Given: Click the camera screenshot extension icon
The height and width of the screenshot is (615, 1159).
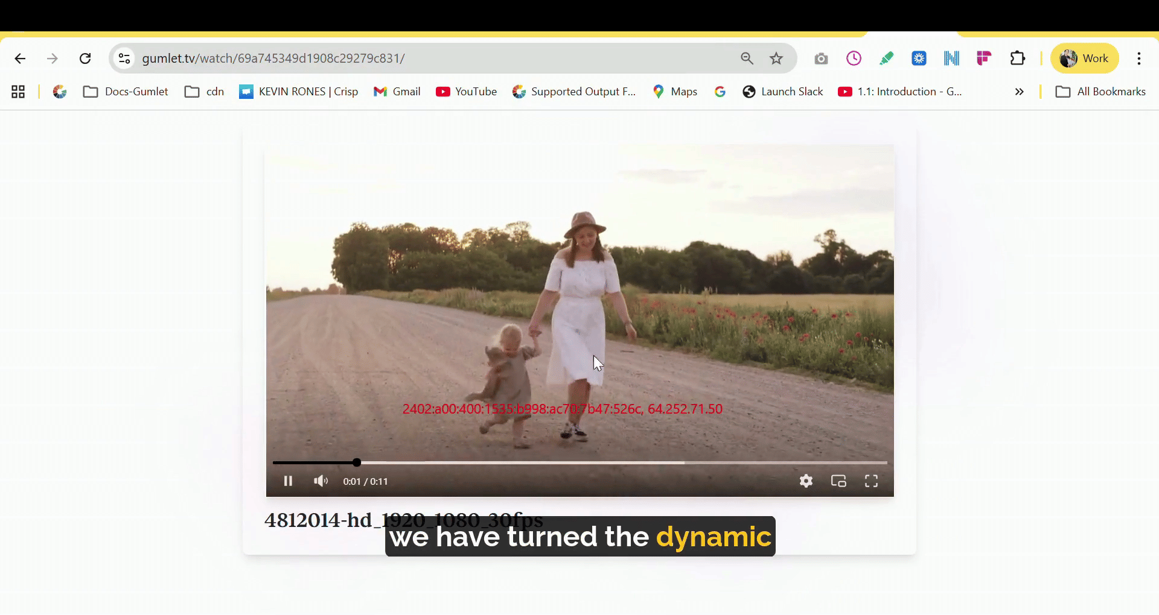Looking at the screenshot, I should (x=821, y=58).
